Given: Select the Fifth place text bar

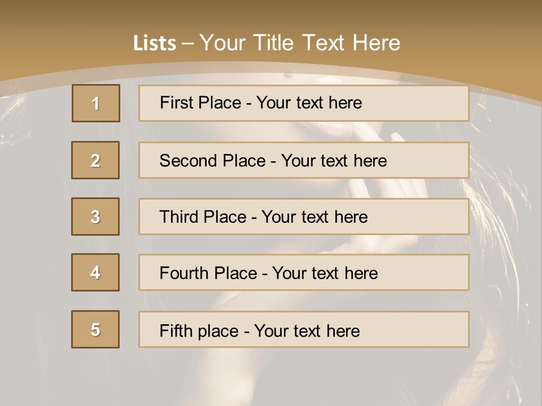Looking at the screenshot, I should (x=304, y=330).
